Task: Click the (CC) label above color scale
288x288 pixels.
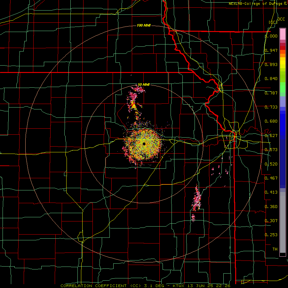Action: pos(273,22)
